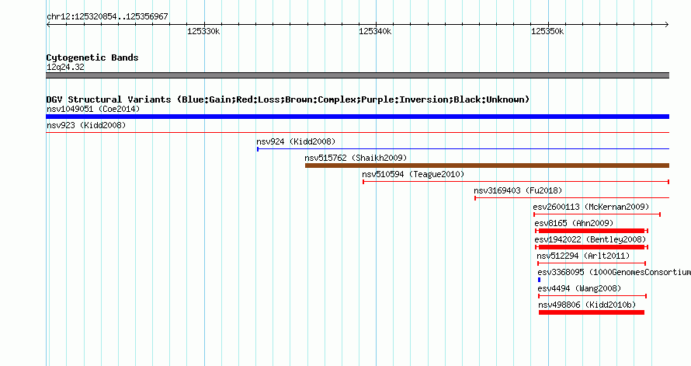691x366 pixels.
Task: Click the 125350k ruler tick label
Action: point(547,31)
